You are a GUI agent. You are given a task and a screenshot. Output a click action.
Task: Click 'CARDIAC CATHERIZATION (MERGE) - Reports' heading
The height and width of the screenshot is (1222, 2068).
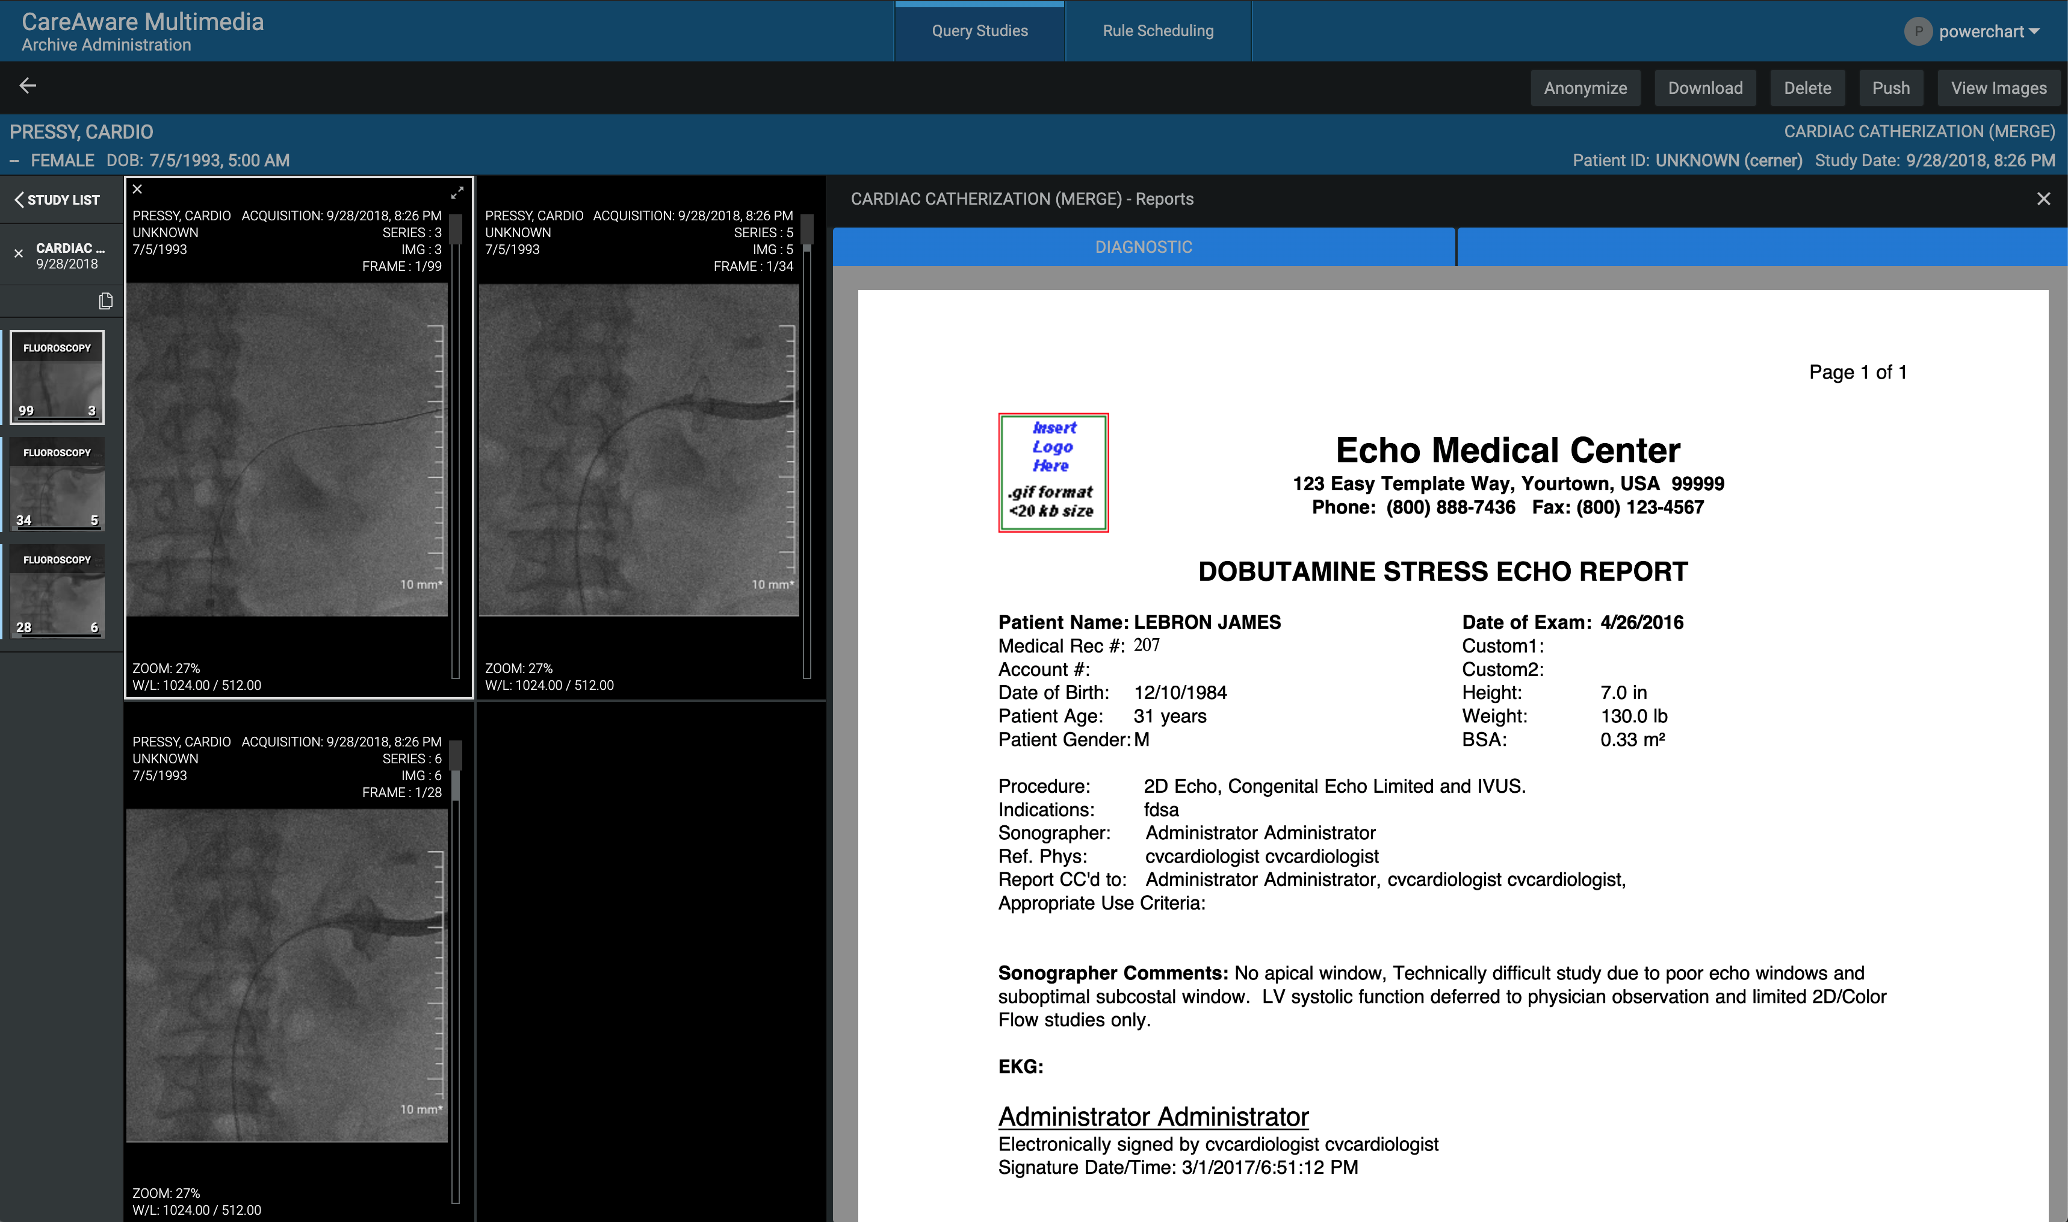1021,199
